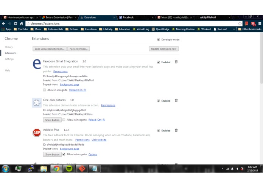263x187 pixels.
Task: Open the Virtual Hug bookmark
Action: [x=141, y=29]
